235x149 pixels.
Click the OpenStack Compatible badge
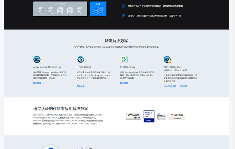[x=177, y=116]
